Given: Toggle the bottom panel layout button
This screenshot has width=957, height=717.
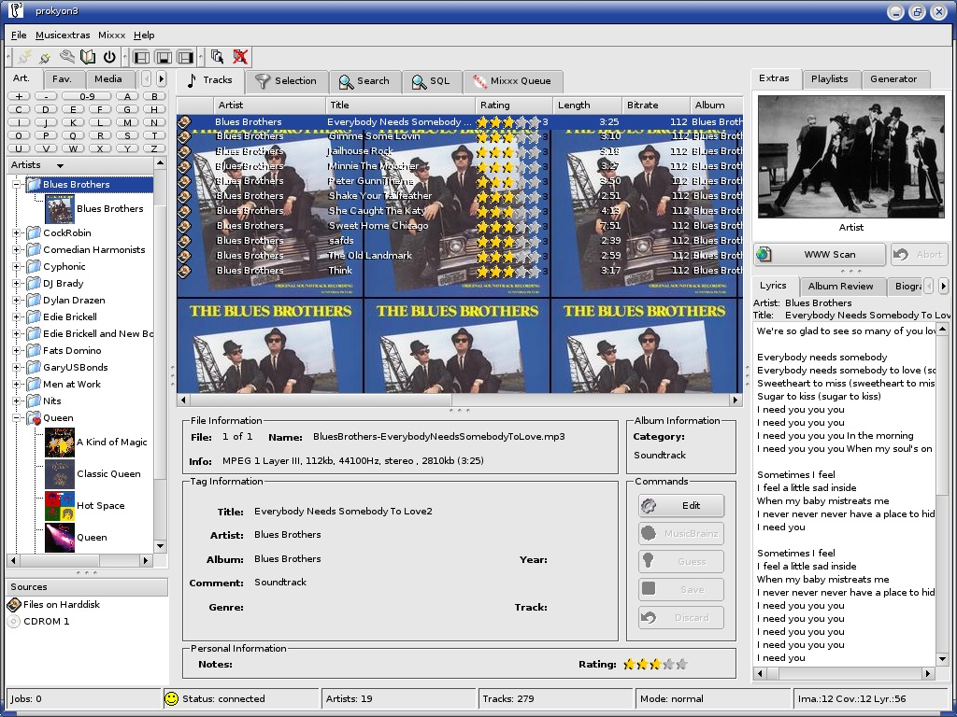Looking at the screenshot, I should tap(164, 57).
